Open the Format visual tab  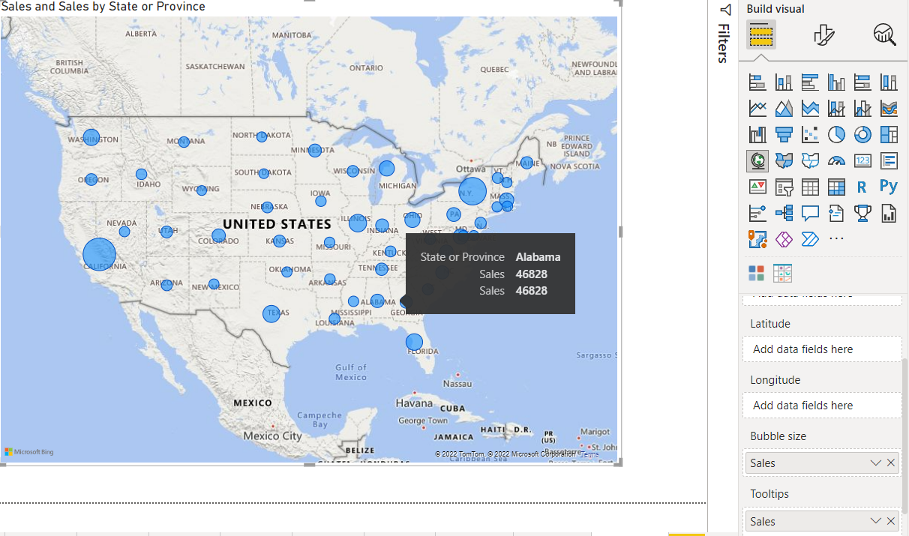(x=823, y=34)
